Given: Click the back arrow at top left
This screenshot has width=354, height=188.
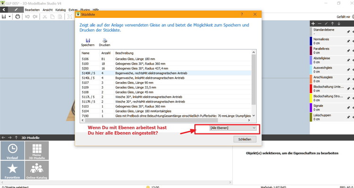Looking at the screenshot, I should pos(4,10).
